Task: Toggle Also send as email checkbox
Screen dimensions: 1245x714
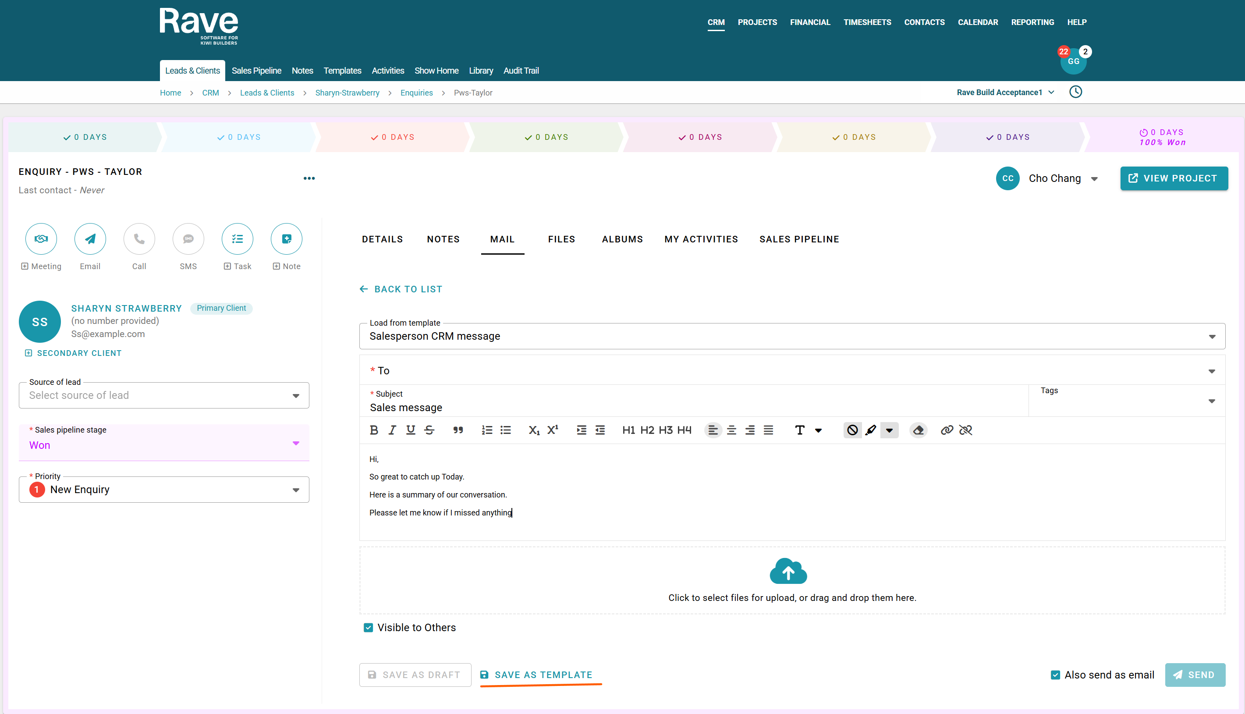Action: click(1055, 675)
